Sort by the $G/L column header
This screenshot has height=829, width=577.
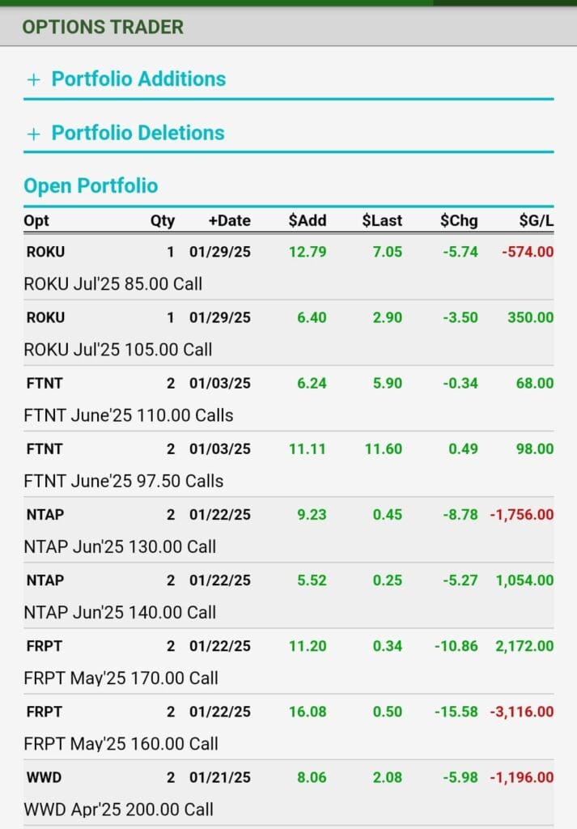537,220
